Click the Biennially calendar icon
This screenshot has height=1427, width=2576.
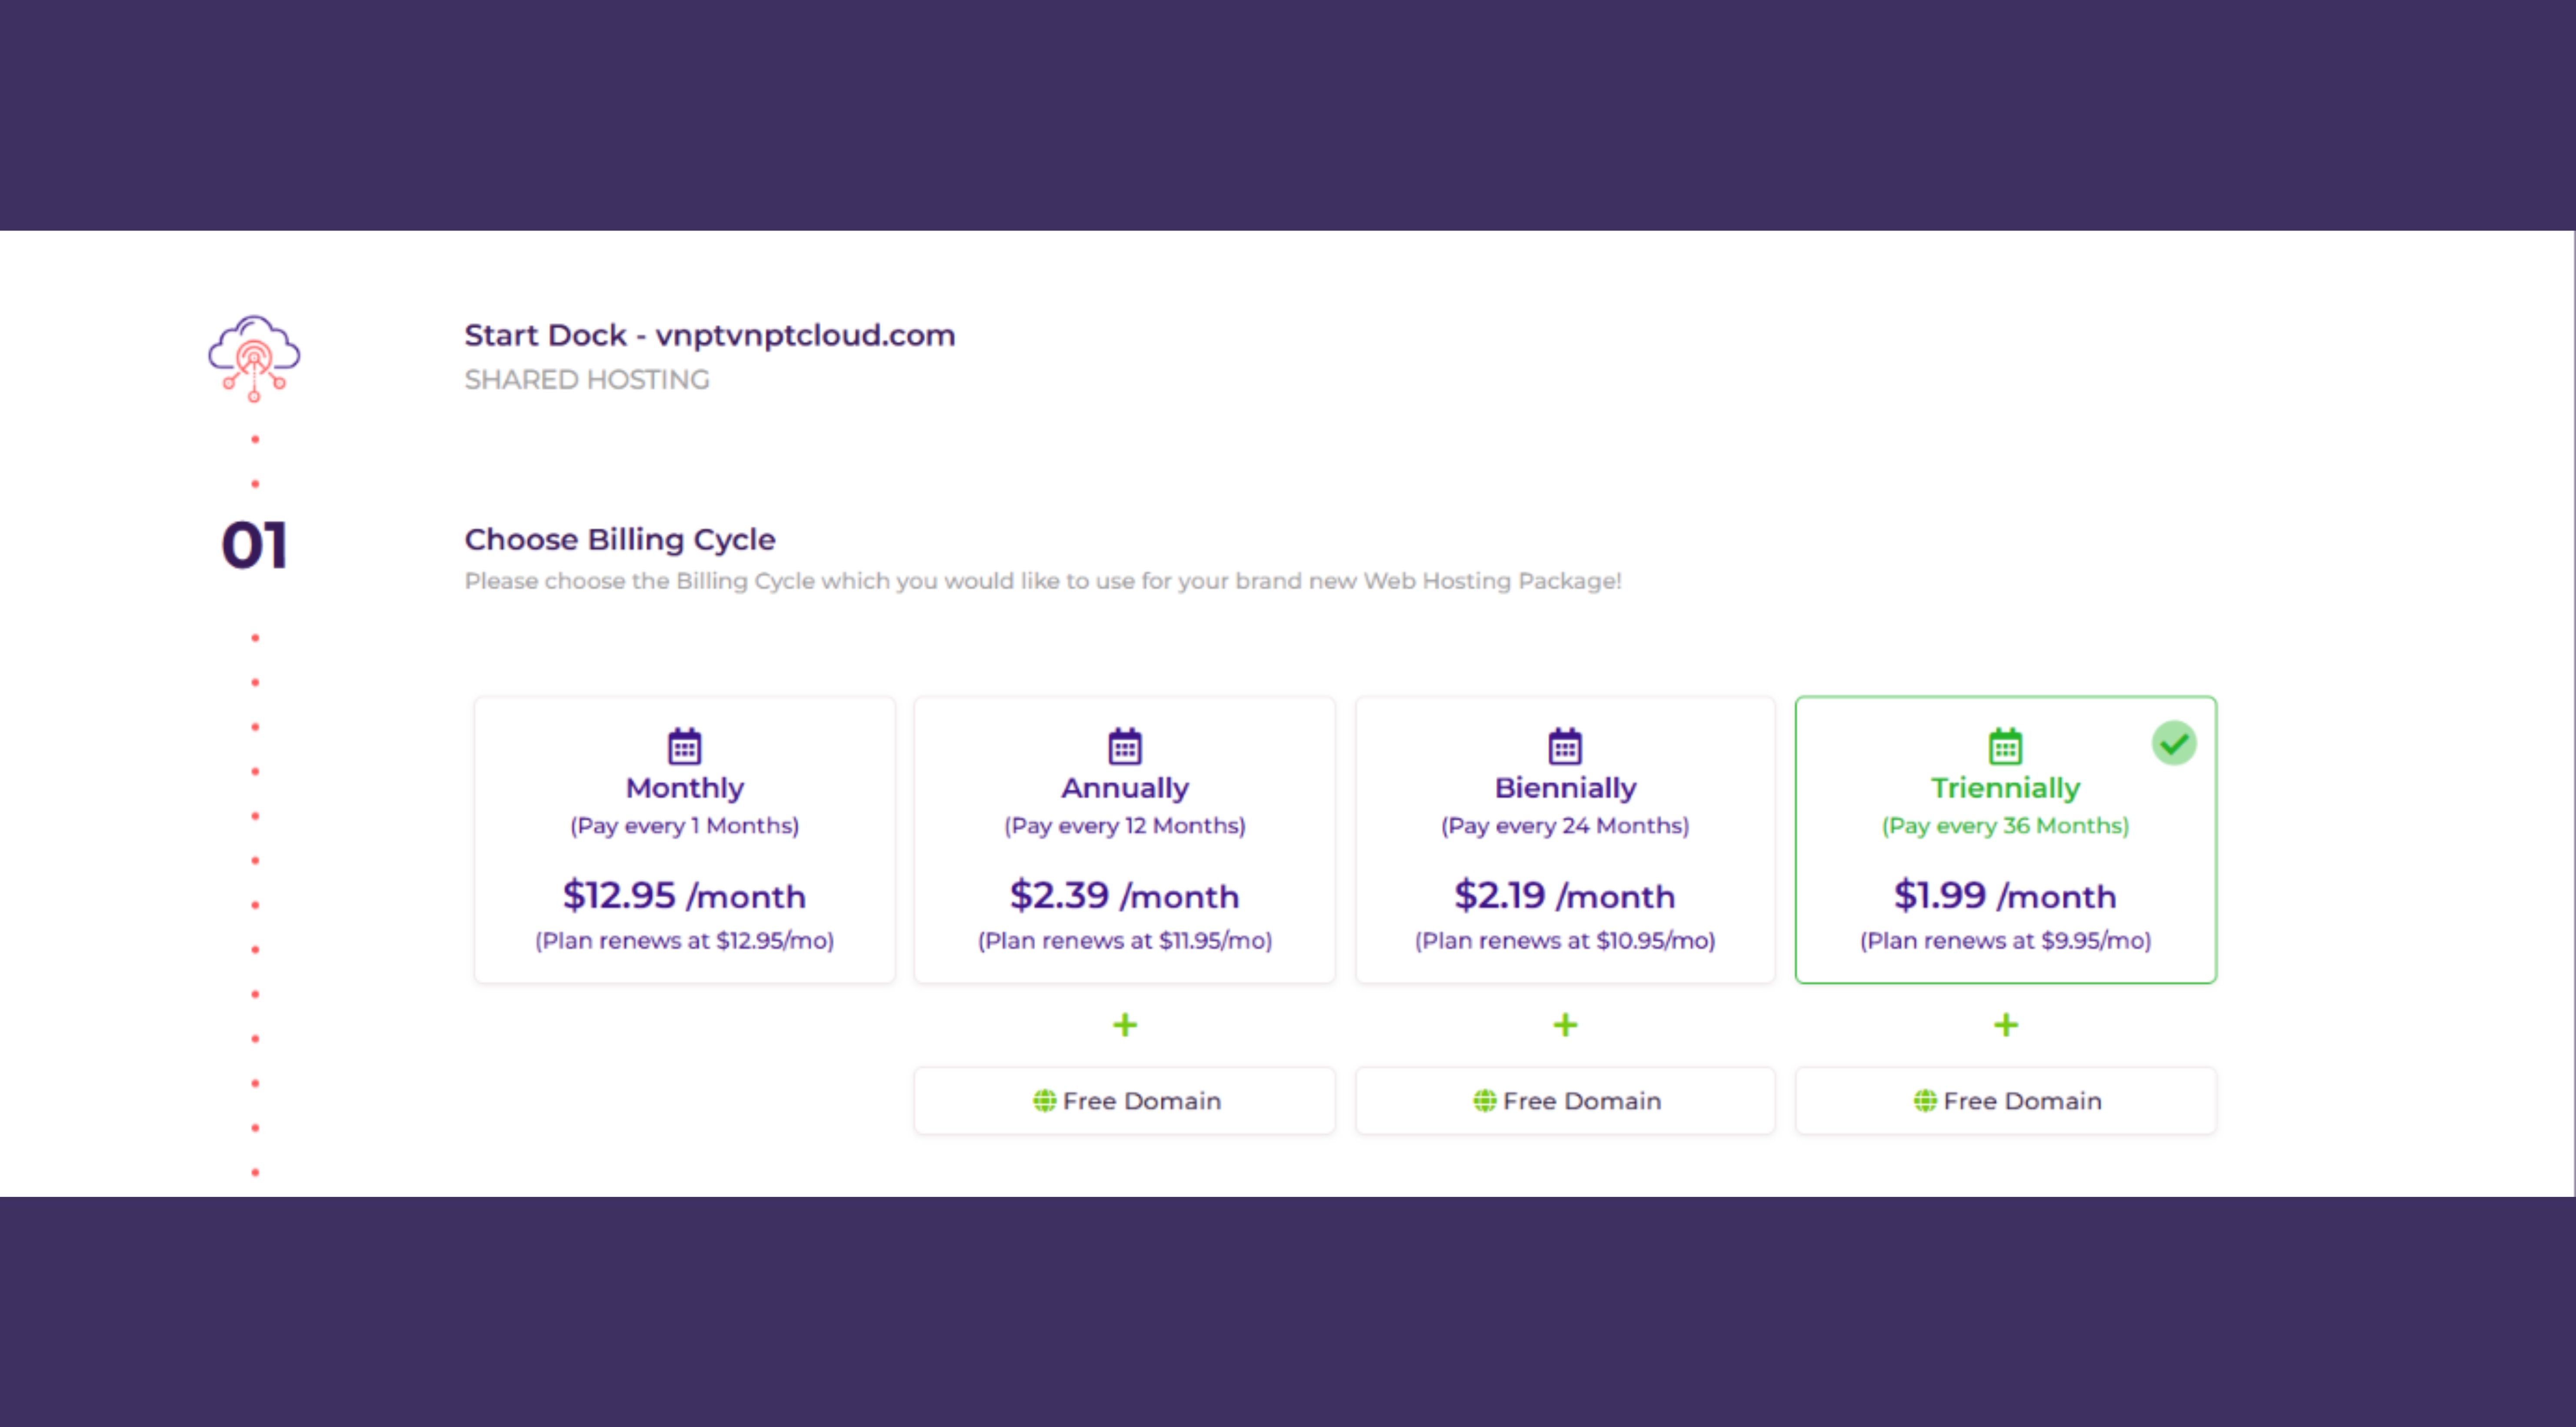tap(1565, 745)
